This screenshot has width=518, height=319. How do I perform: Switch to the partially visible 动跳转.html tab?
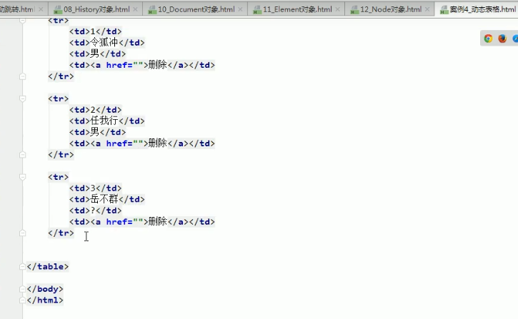click(16, 9)
